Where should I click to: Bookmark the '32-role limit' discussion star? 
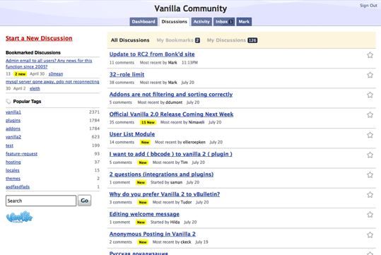[x=370, y=75]
